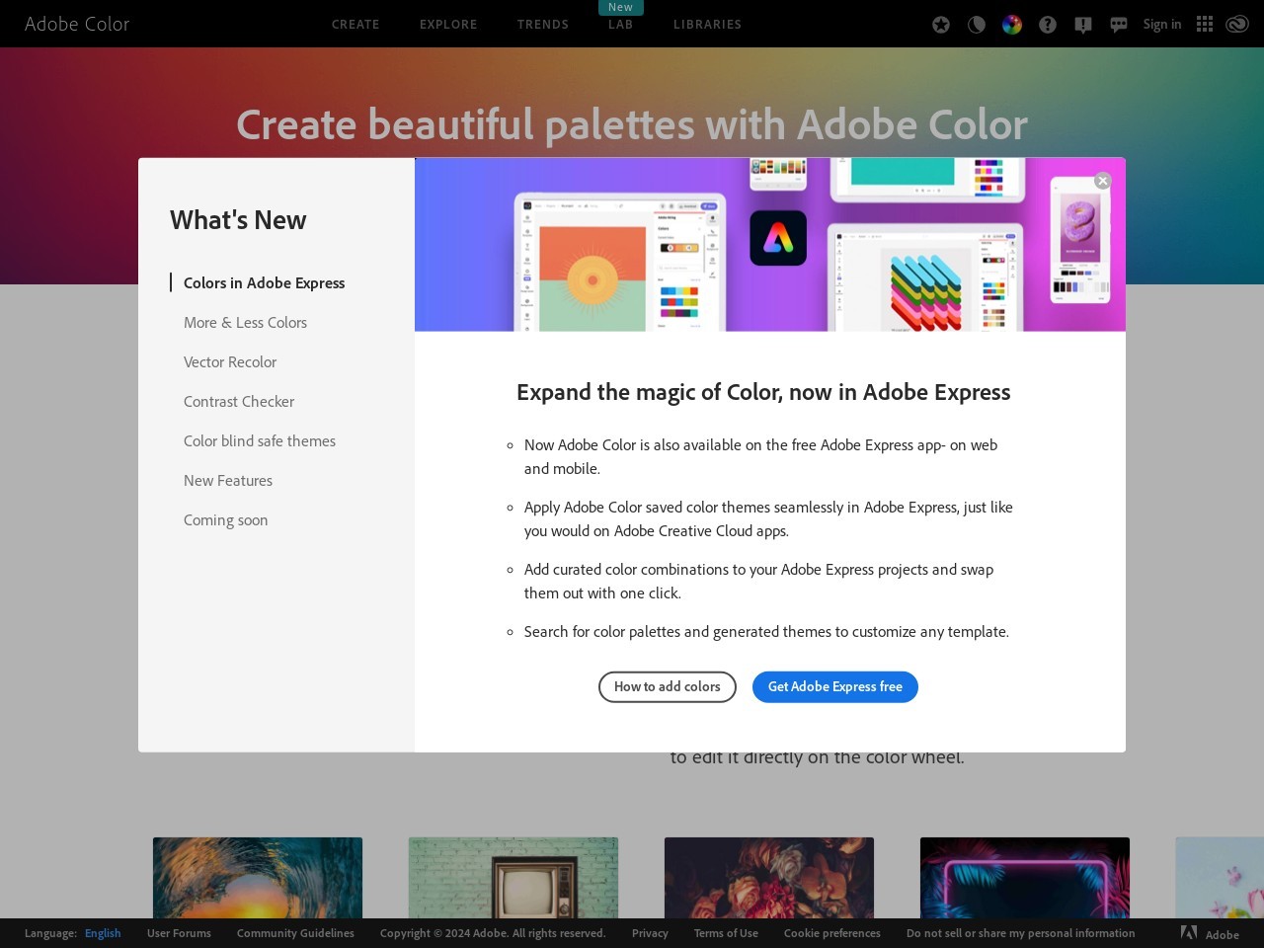Select Coming soon item

tap(225, 519)
